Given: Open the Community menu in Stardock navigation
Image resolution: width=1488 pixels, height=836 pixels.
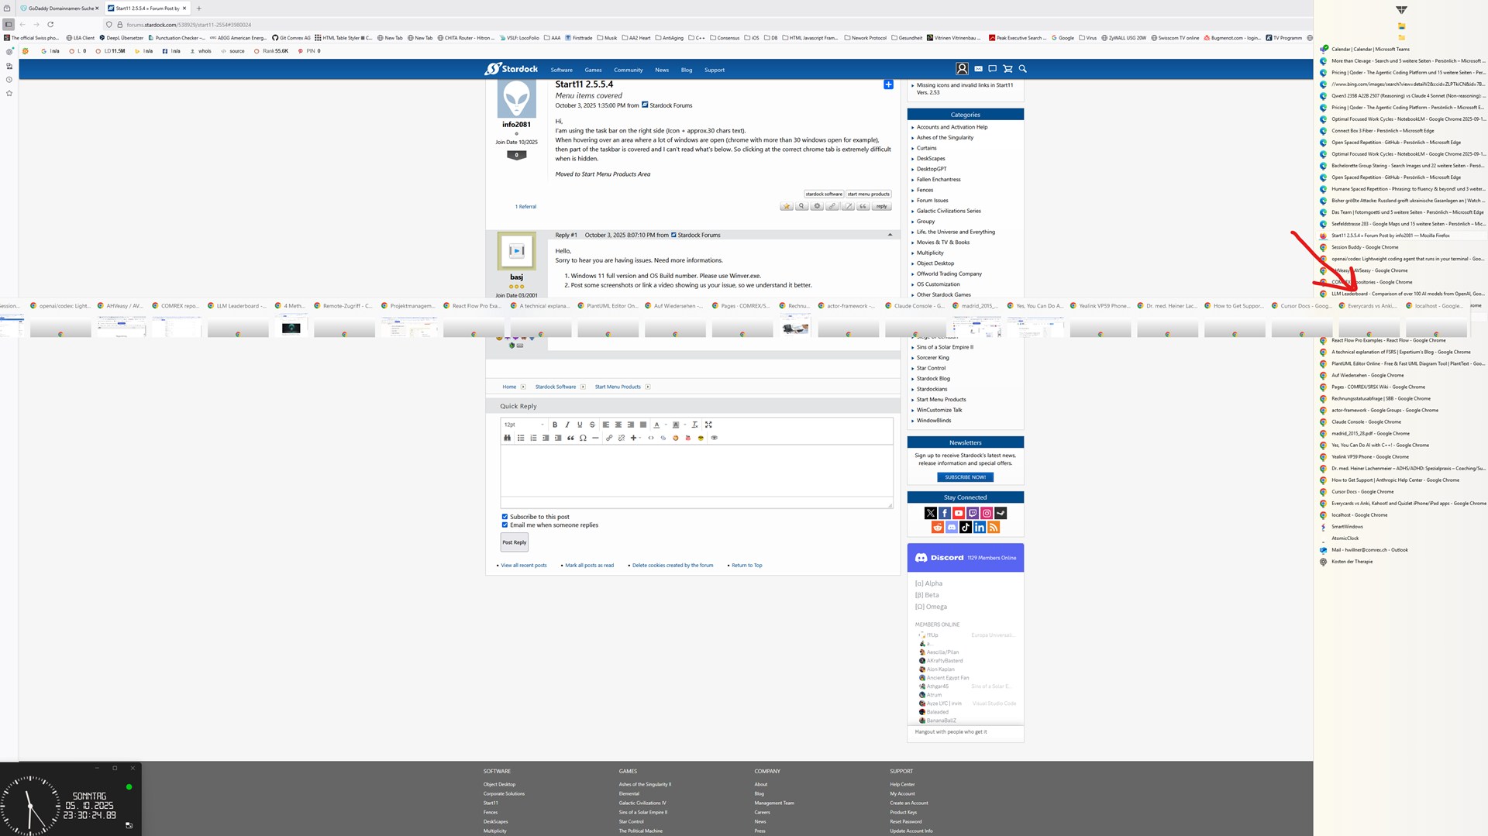Looking at the screenshot, I should click(628, 70).
